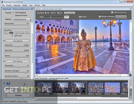This screenshot has height=104, width=134.
Task: Open the File menu
Action: [3, 5]
